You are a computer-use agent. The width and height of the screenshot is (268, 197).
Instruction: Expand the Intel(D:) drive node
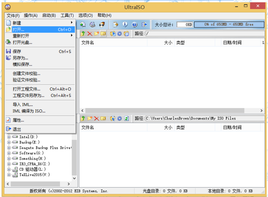(9, 137)
